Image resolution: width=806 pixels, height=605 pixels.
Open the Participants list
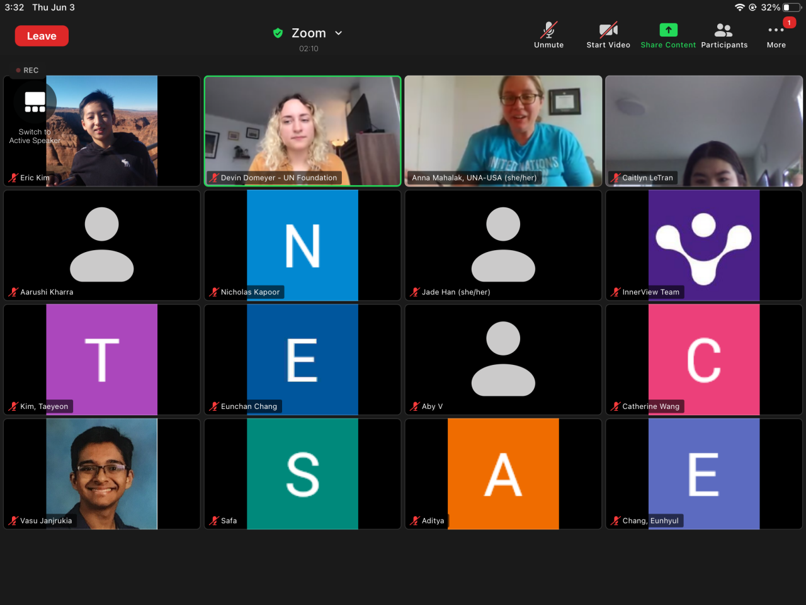click(x=724, y=35)
